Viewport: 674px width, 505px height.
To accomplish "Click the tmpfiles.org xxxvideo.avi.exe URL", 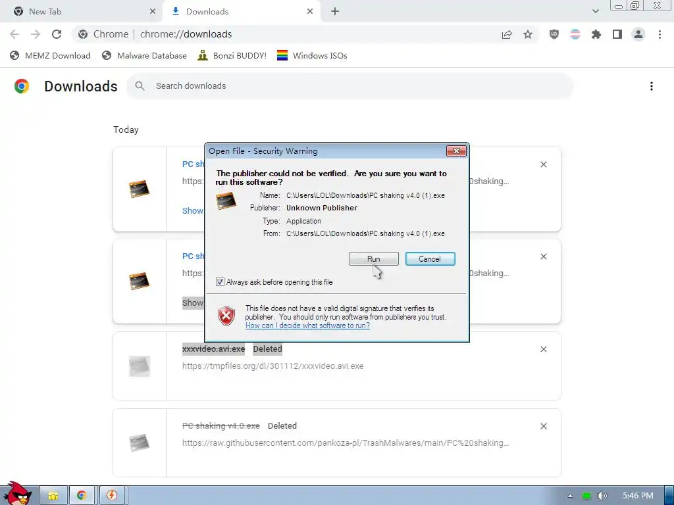I will click(x=272, y=366).
